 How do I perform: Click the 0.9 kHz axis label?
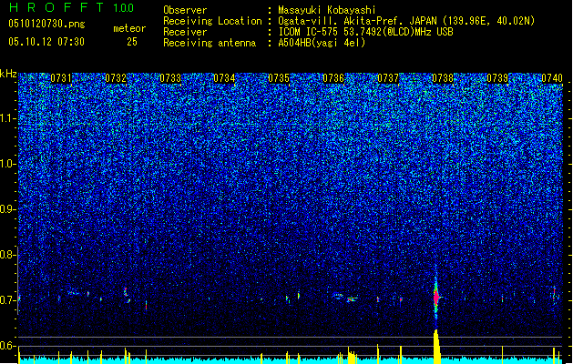(7, 209)
